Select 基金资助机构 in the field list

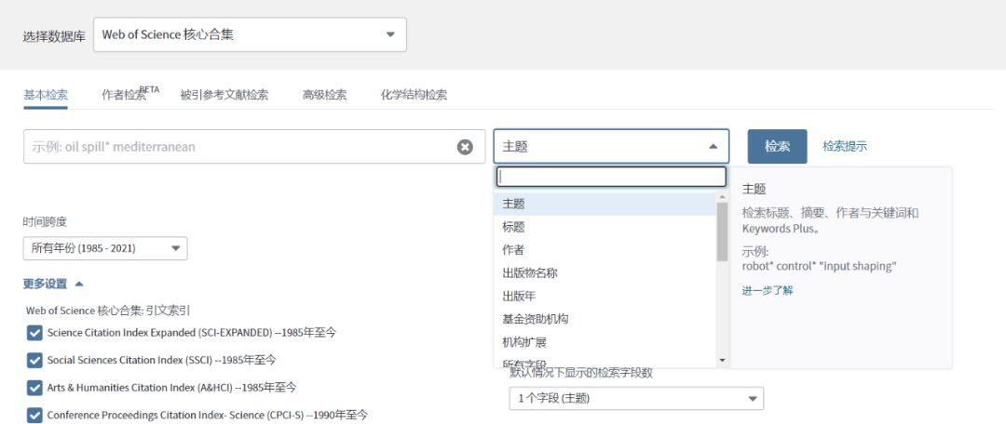coord(605,319)
